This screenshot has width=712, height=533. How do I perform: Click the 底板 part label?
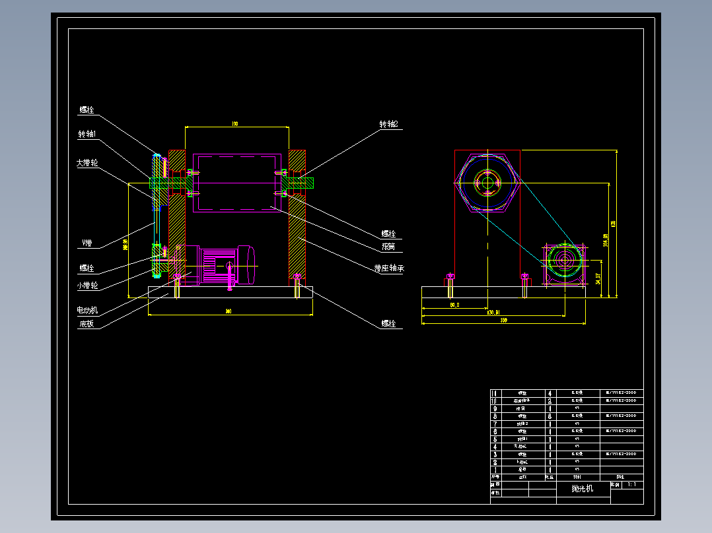[x=87, y=323]
